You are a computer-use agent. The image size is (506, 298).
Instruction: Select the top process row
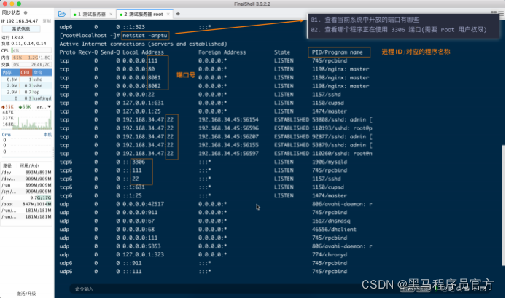(27, 92)
